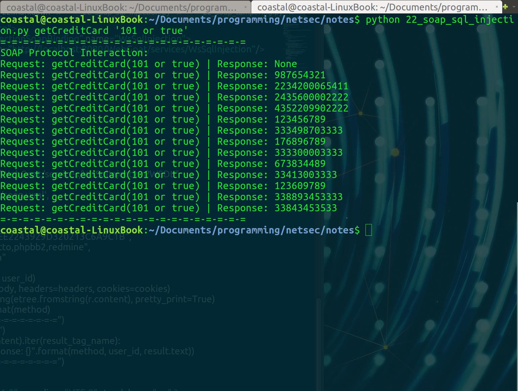This screenshot has width=518, height=391.
Task: Click the bottom prompt path '~/Documents/programming/netsec/notes'
Action: 251,230
